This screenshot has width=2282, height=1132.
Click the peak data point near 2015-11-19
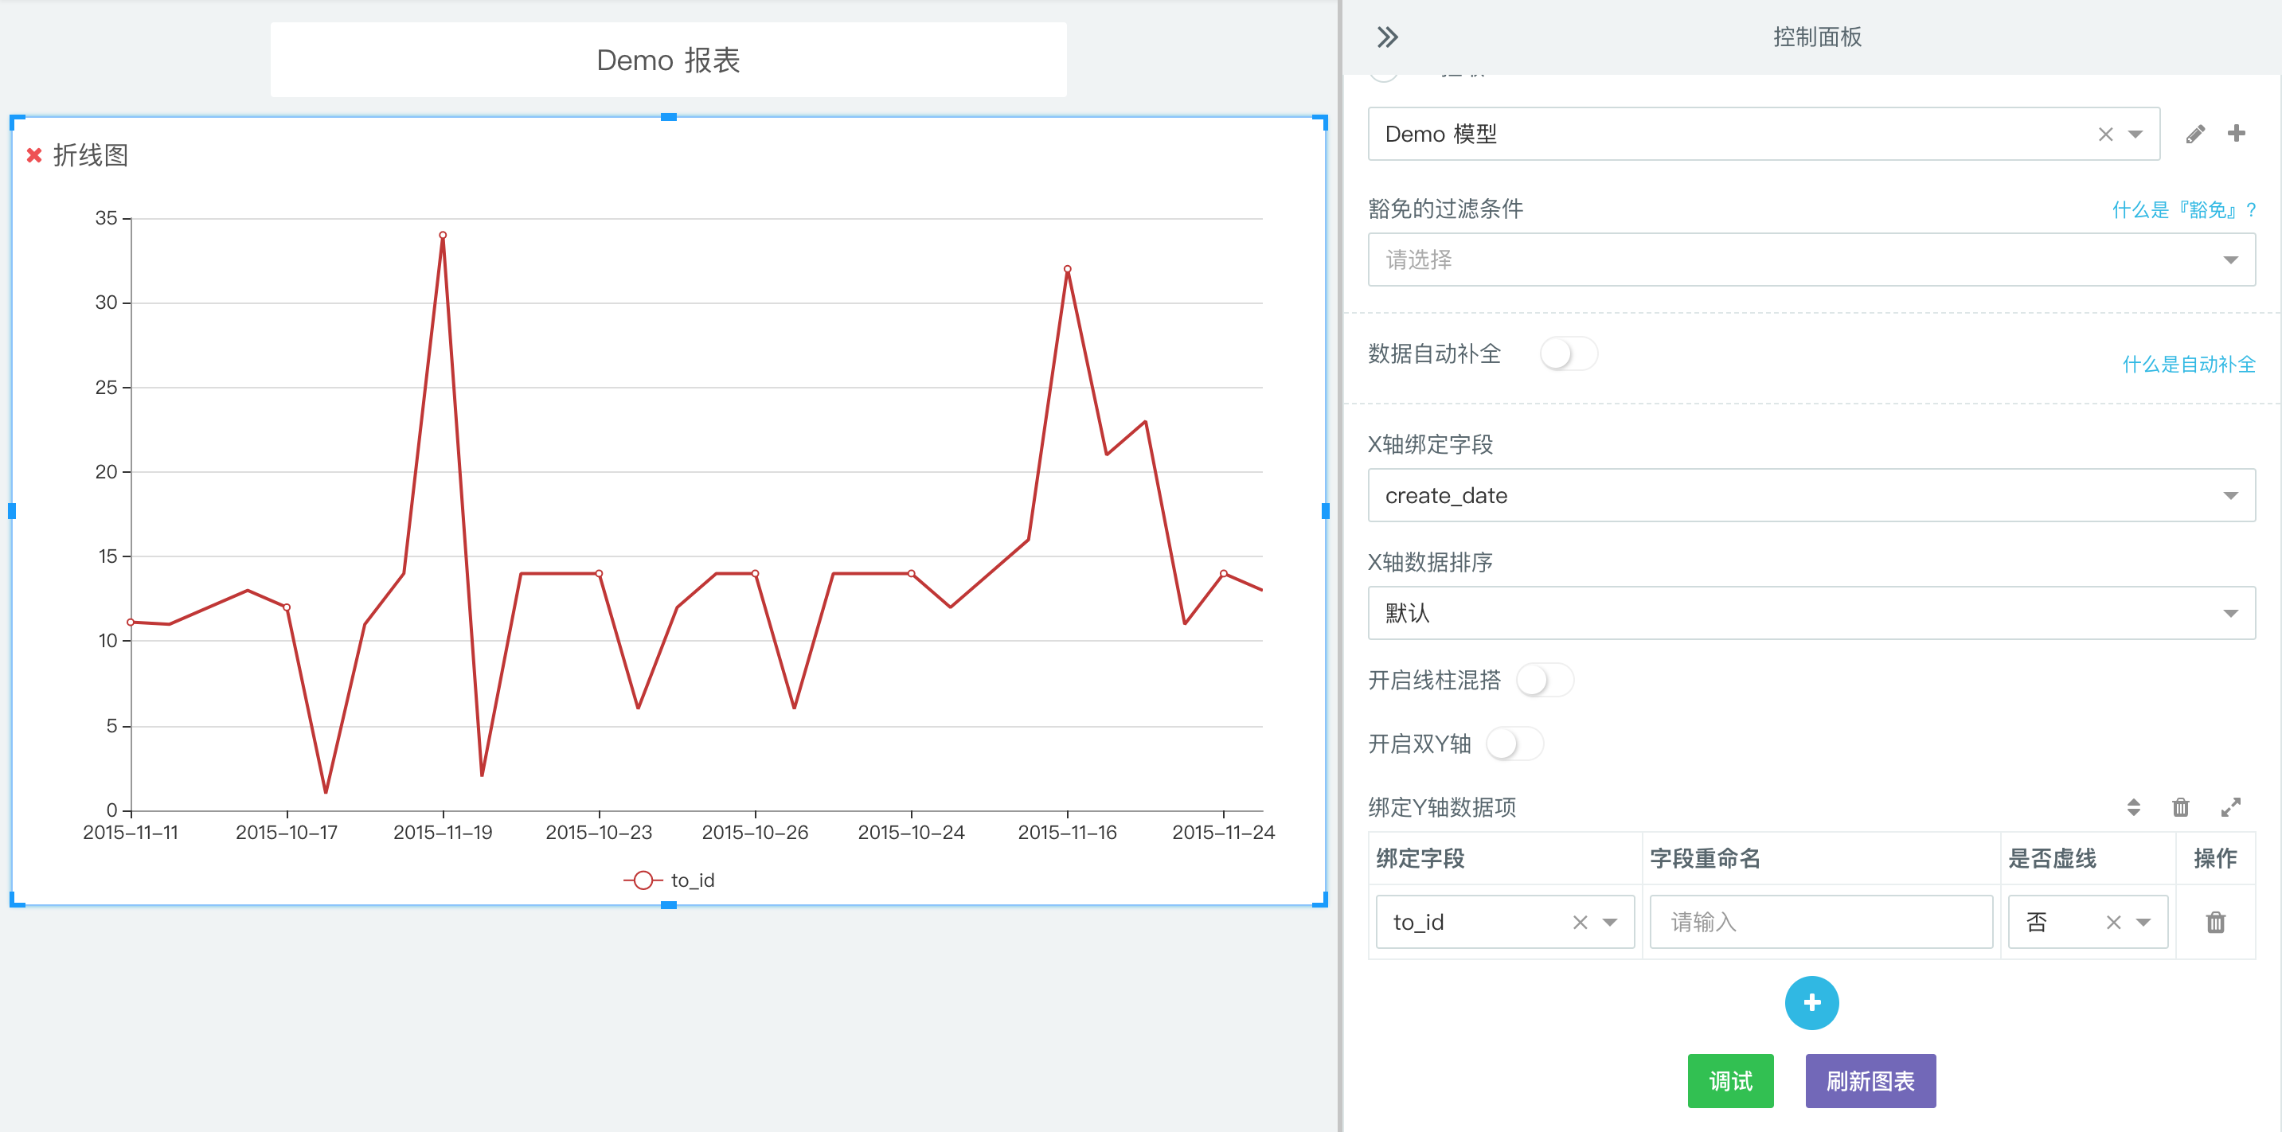[x=443, y=235]
